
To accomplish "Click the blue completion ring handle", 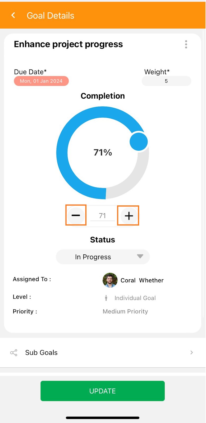I will (139, 142).
